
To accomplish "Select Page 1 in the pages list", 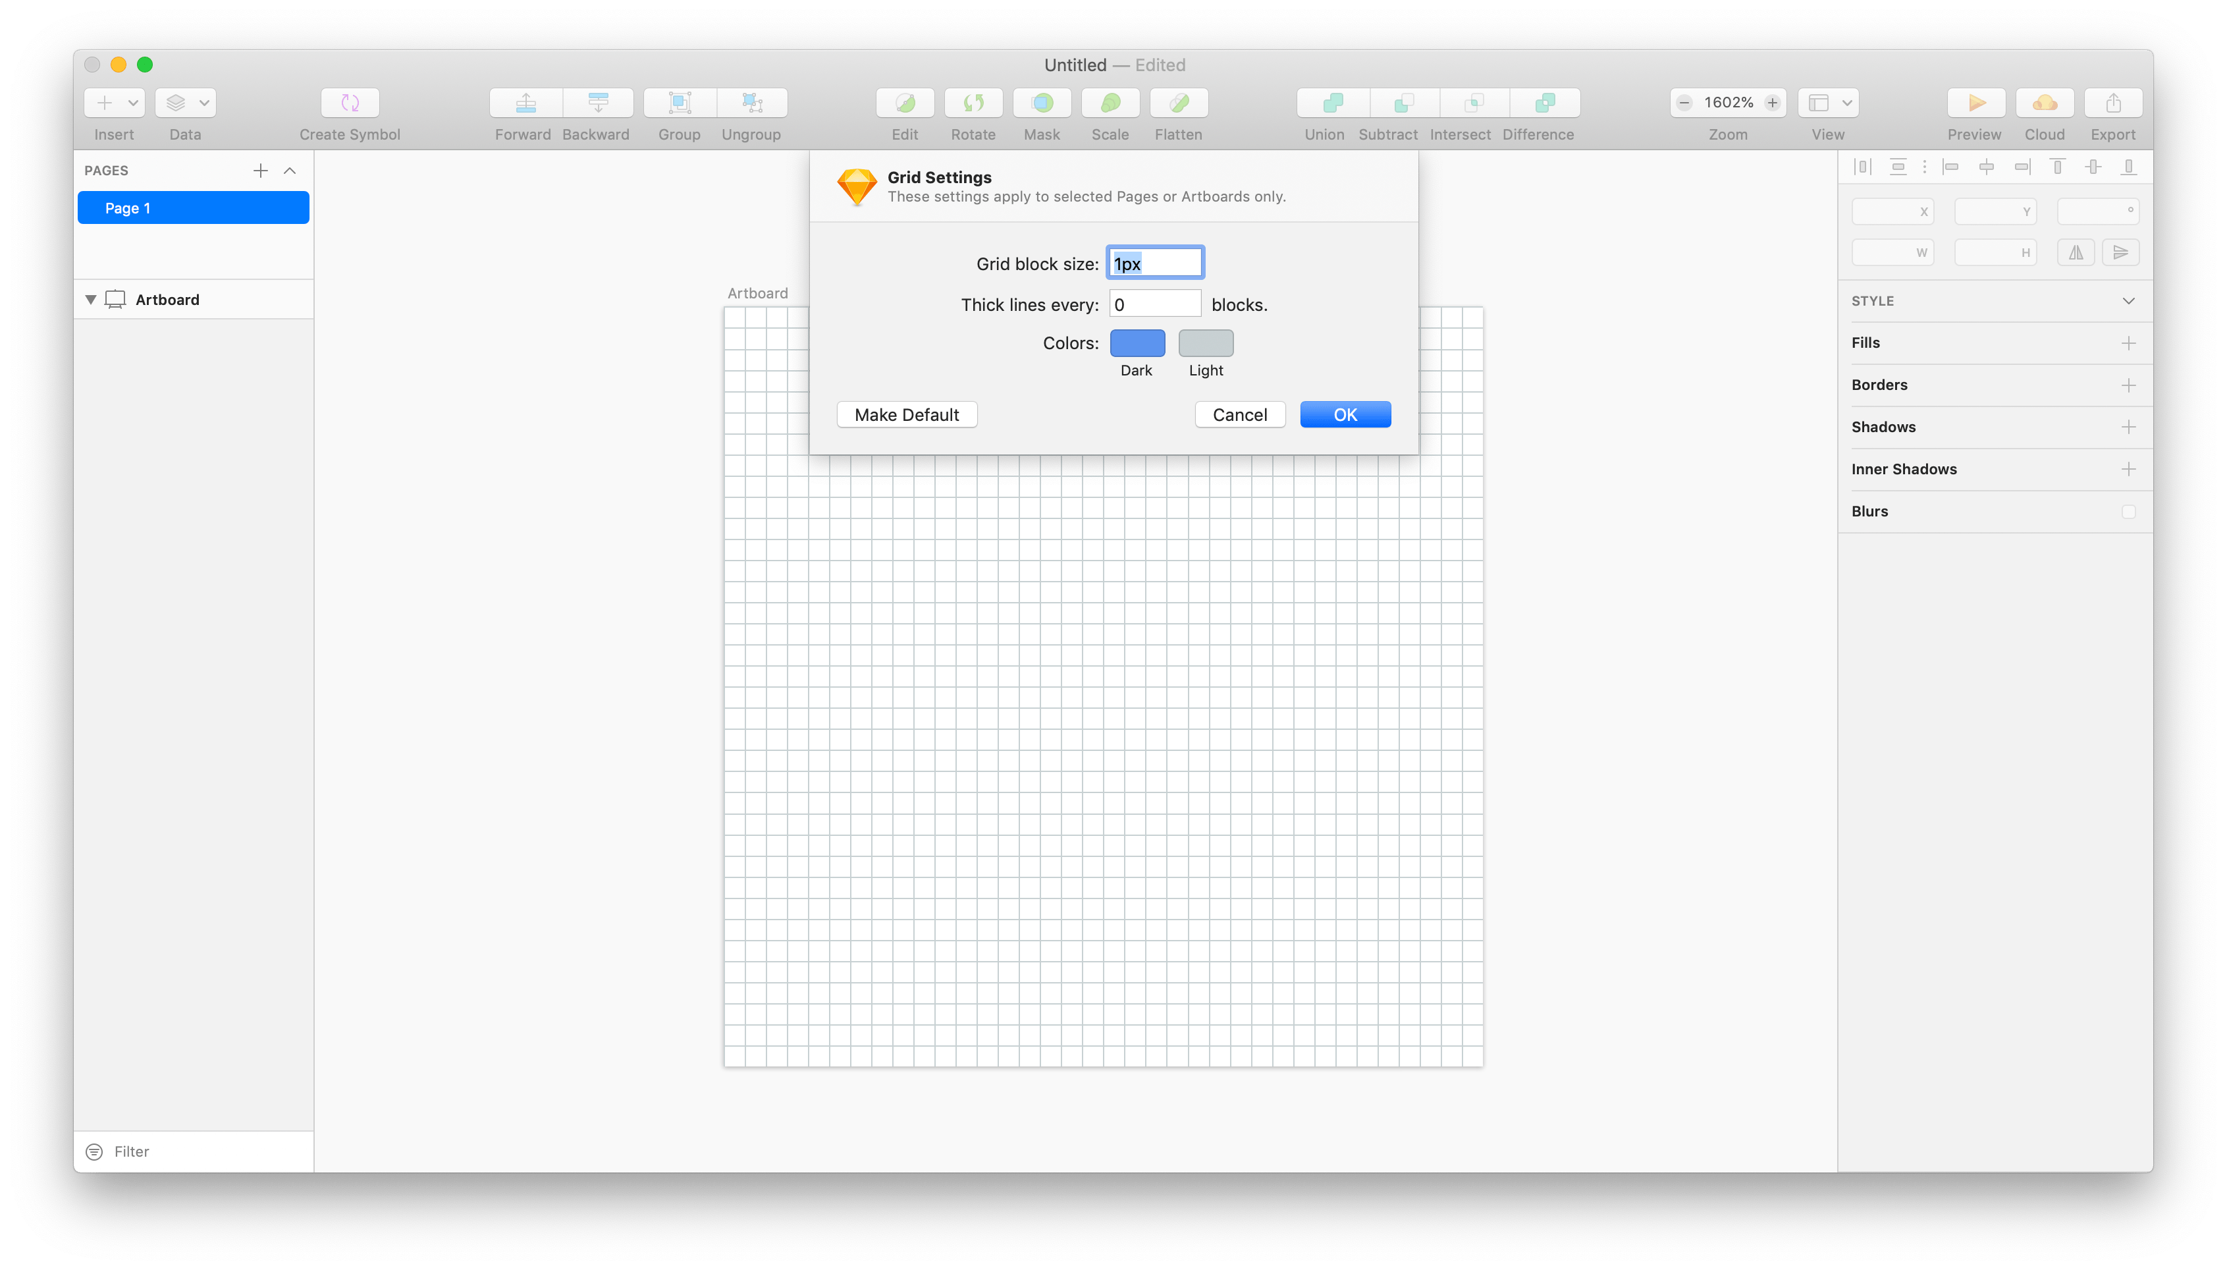I will [x=193, y=207].
